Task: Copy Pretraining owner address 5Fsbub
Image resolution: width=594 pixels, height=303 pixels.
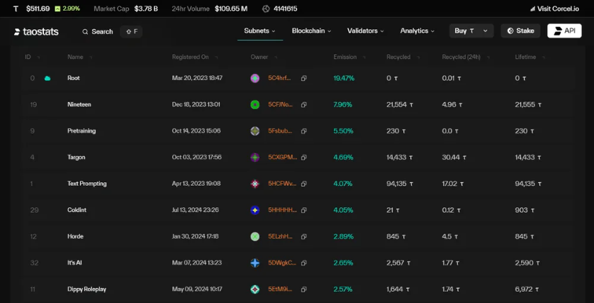Action: pyautogui.click(x=303, y=131)
